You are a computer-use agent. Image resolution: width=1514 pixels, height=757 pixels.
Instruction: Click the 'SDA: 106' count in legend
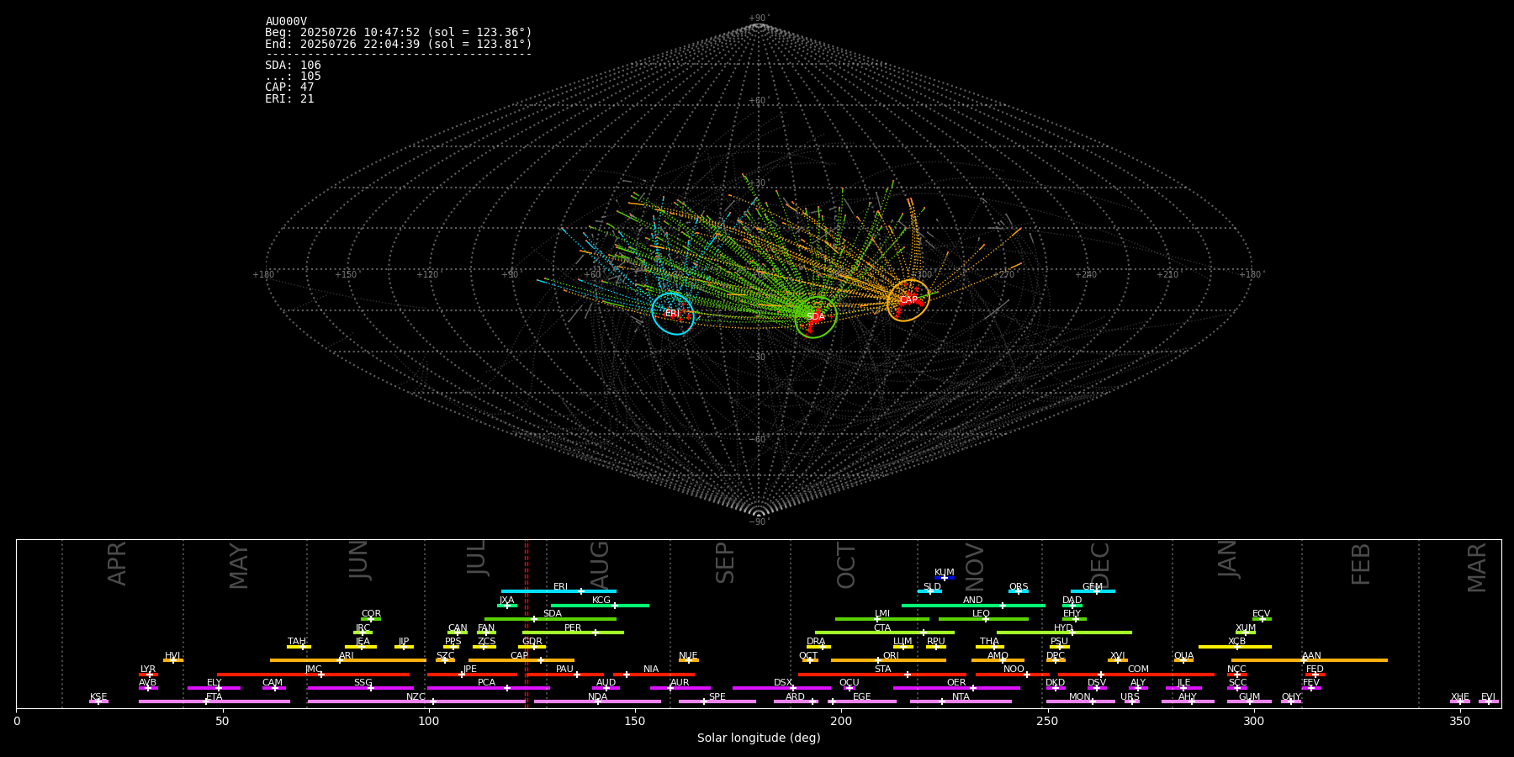pos(293,66)
